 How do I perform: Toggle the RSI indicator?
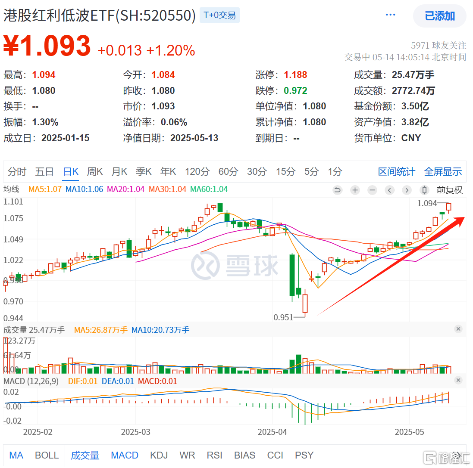(x=214, y=455)
